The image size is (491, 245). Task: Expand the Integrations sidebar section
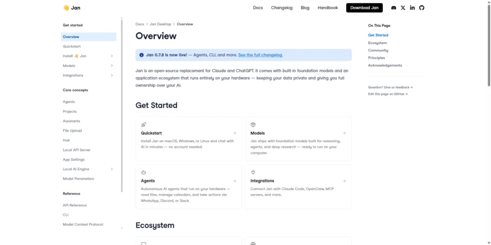coord(112,75)
